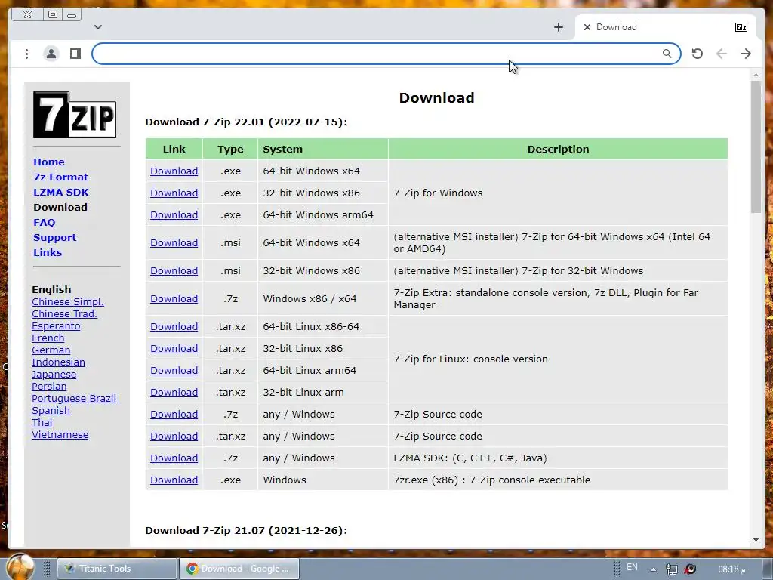Open the 7z Format sidebar link
Viewport: 773px width, 580px height.
[60, 177]
